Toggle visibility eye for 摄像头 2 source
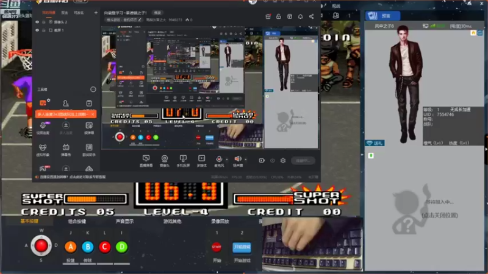 (x=37, y=22)
